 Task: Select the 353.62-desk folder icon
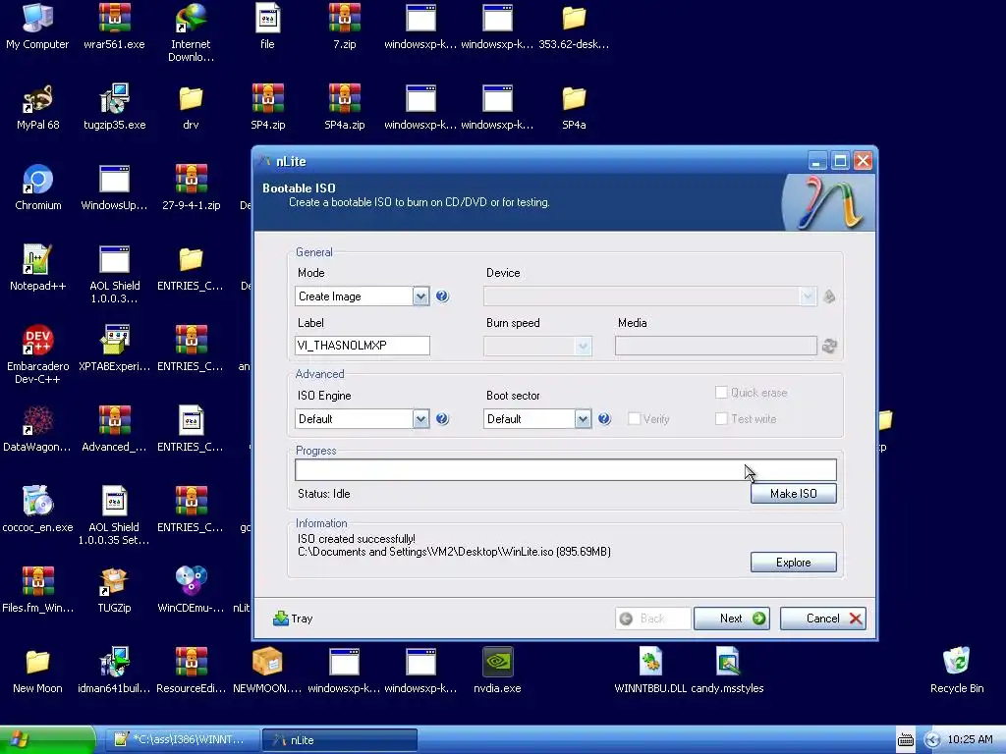[574, 27]
